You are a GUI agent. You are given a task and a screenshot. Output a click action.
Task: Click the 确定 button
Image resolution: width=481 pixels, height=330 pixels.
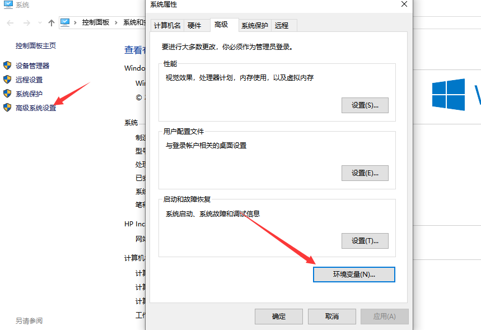coord(278,316)
